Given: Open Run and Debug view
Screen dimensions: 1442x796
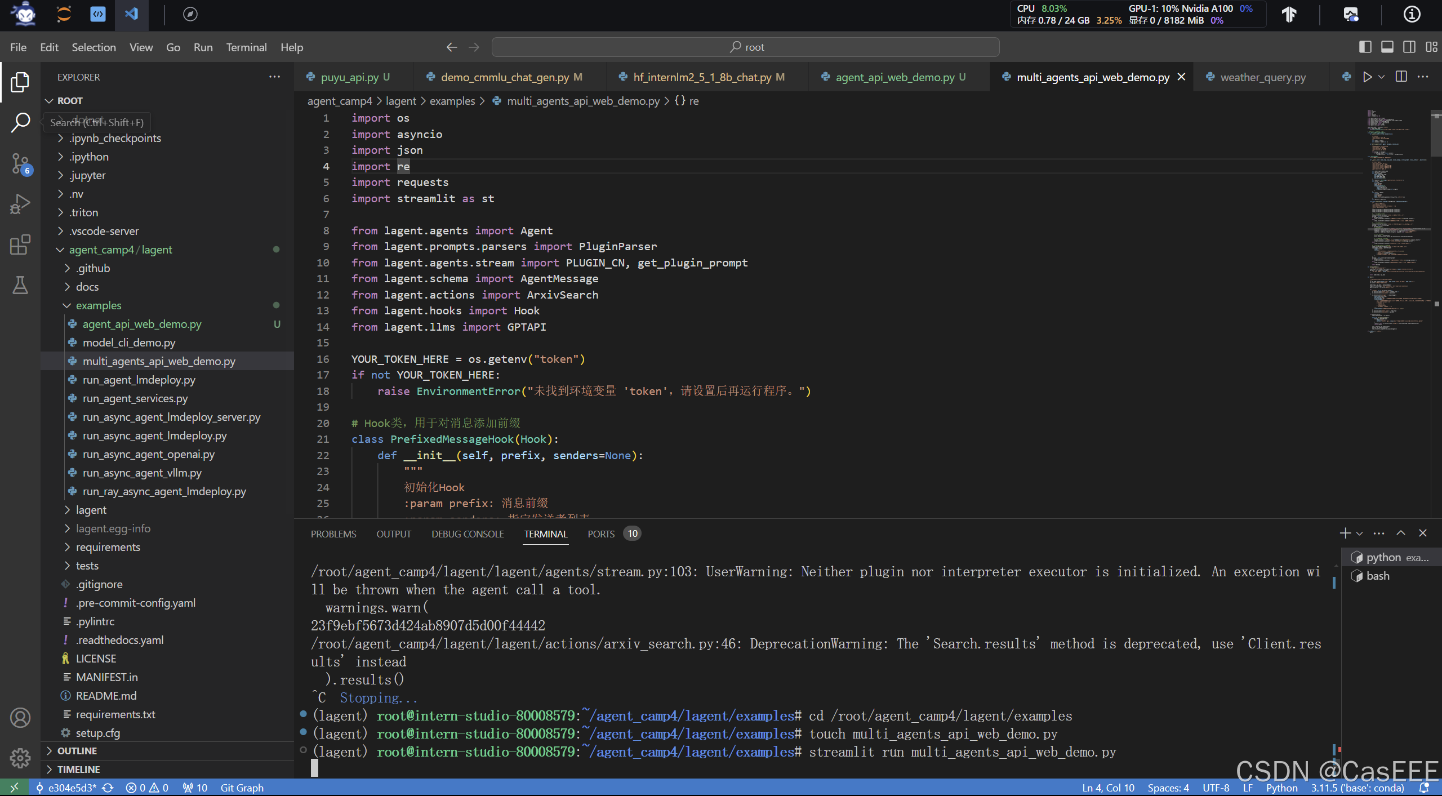Looking at the screenshot, I should pos(20,204).
